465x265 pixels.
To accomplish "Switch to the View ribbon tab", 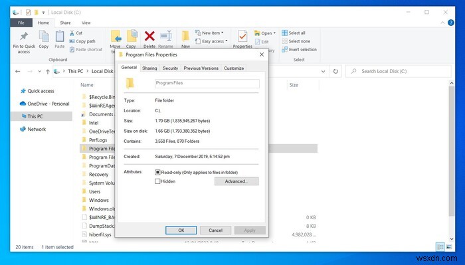I will click(86, 23).
